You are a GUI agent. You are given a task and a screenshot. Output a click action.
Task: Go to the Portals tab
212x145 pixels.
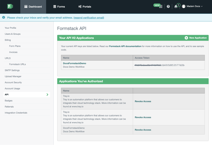click(x=84, y=7)
